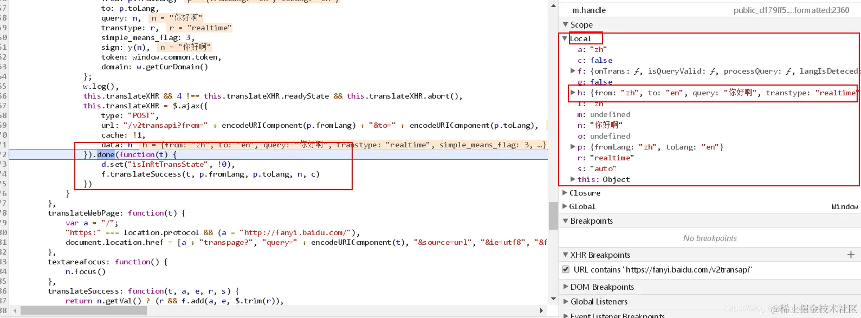The image size is (861, 318).
Task: Click the textareaFocus function definition
Action: [107, 262]
